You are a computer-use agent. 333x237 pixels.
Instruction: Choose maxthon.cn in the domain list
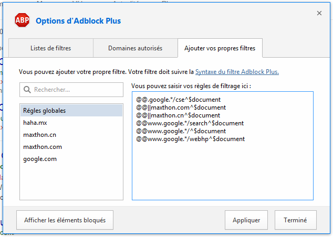click(71, 135)
